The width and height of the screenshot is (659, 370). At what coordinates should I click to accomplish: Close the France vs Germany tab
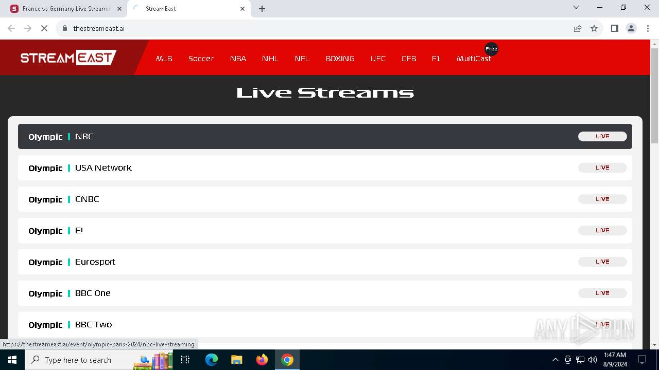pyautogui.click(x=119, y=9)
